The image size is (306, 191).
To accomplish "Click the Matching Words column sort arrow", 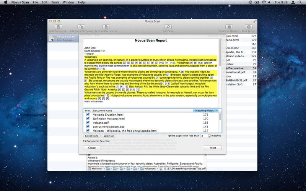I will point(217,111).
